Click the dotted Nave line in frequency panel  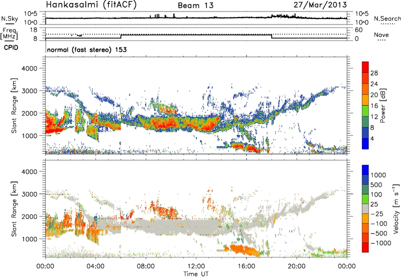pos(196,34)
